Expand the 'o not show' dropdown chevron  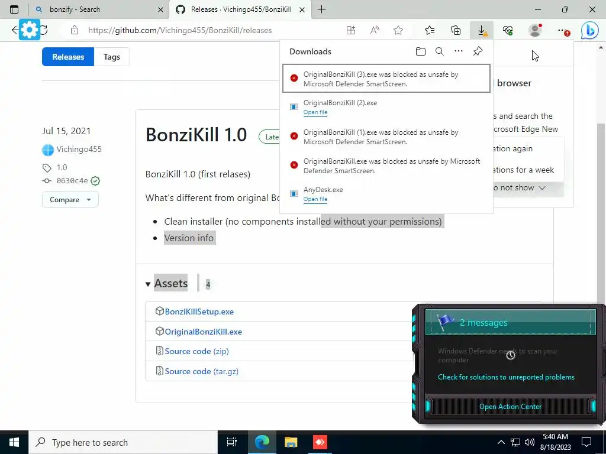pos(542,187)
